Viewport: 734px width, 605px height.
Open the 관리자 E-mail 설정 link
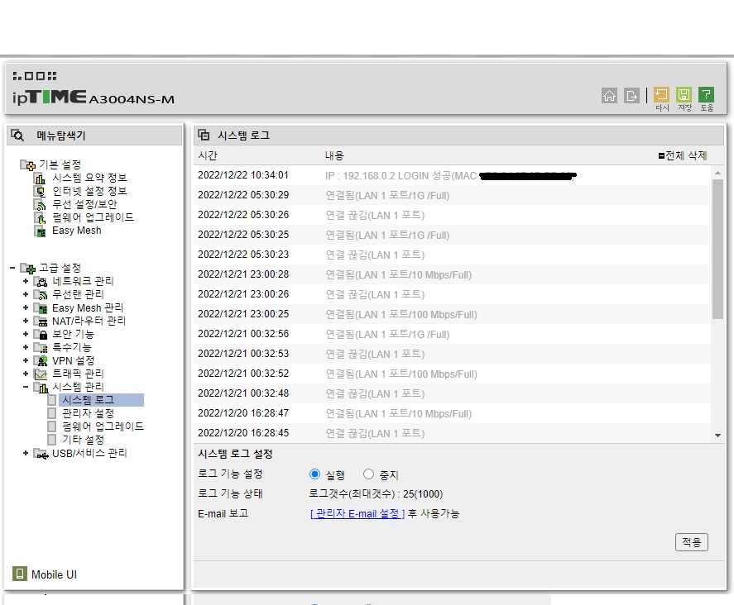[357, 514]
